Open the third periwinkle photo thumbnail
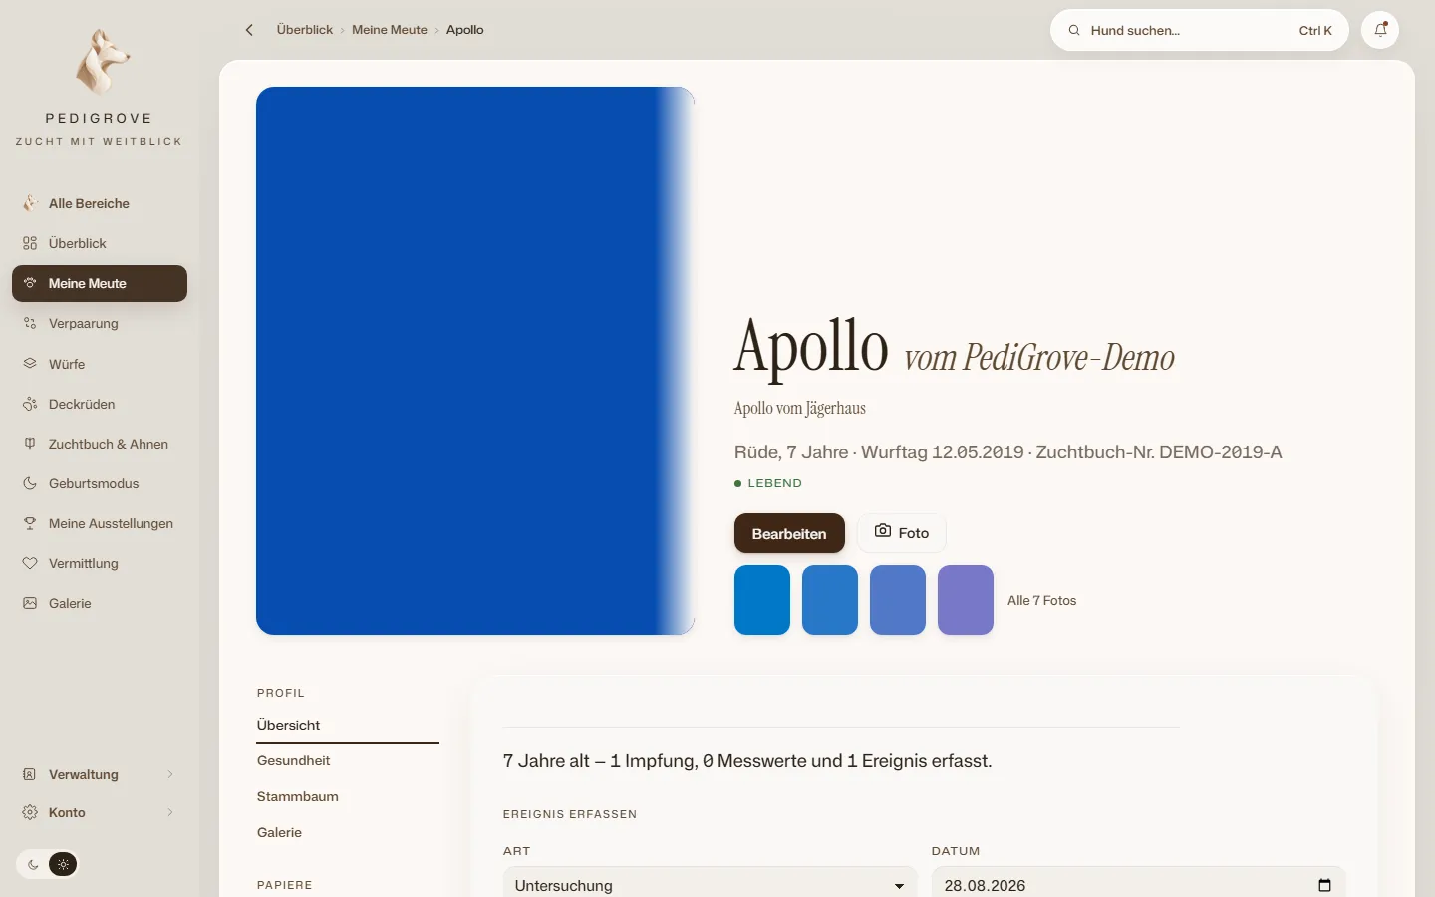The image size is (1435, 897). [898, 600]
